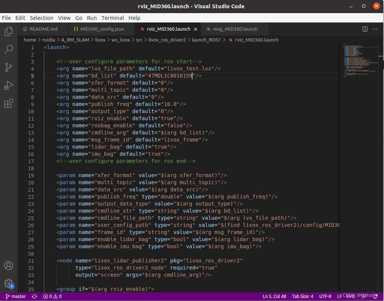Click the msg_MID360.launch RSS file icon
The height and width of the screenshot is (301, 384).
pos(209,29)
